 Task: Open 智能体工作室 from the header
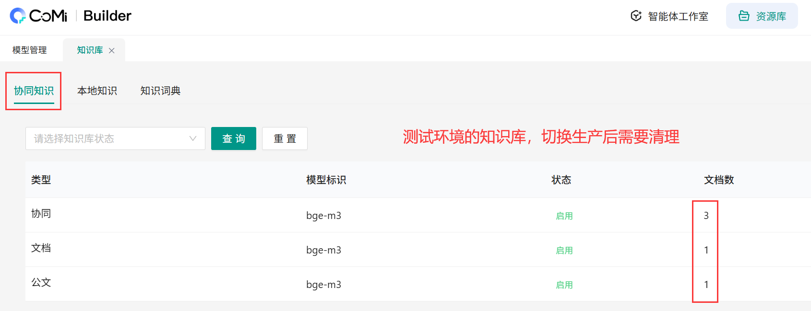678,16
